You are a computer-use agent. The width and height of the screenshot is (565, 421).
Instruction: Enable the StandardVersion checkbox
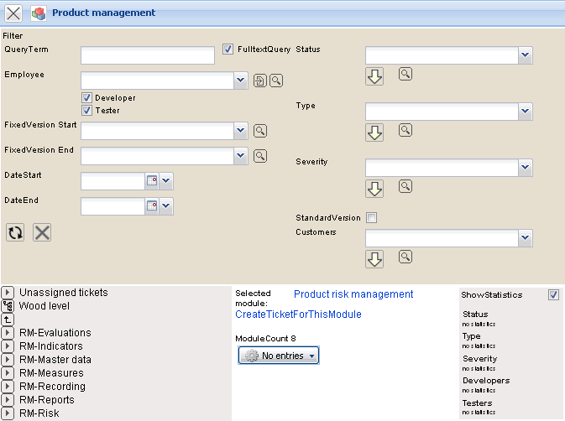click(372, 218)
